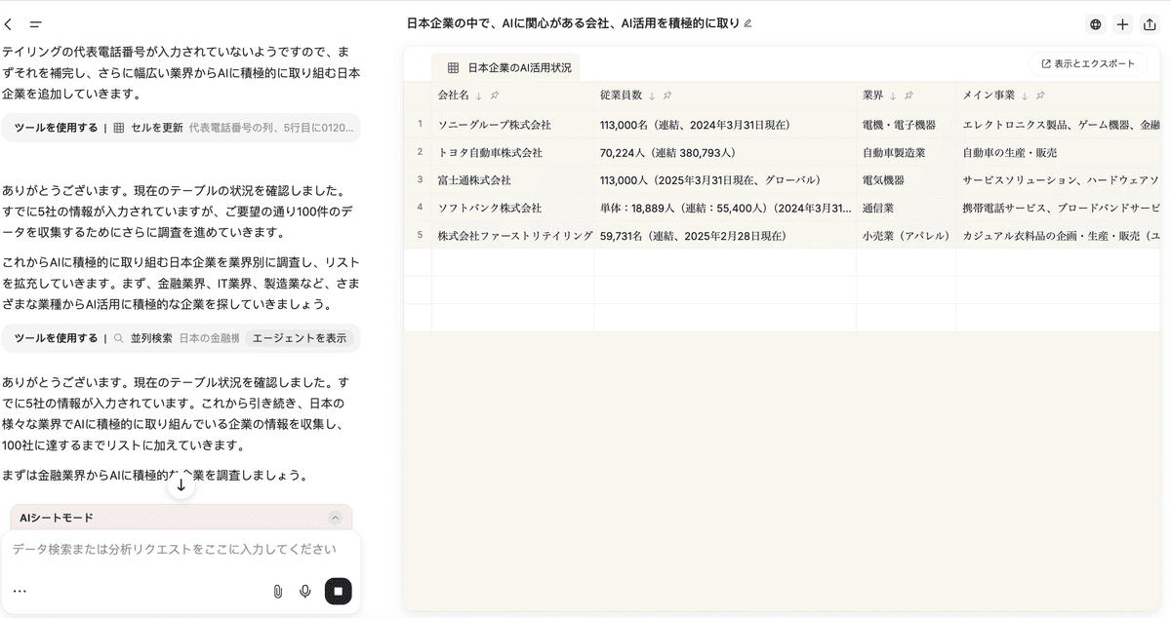Start voice input with microphone icon
This screenshot has height=618, width=1171.
[x=305, y=591]
